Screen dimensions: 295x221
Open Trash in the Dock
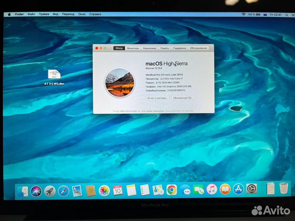click(284, 188)
